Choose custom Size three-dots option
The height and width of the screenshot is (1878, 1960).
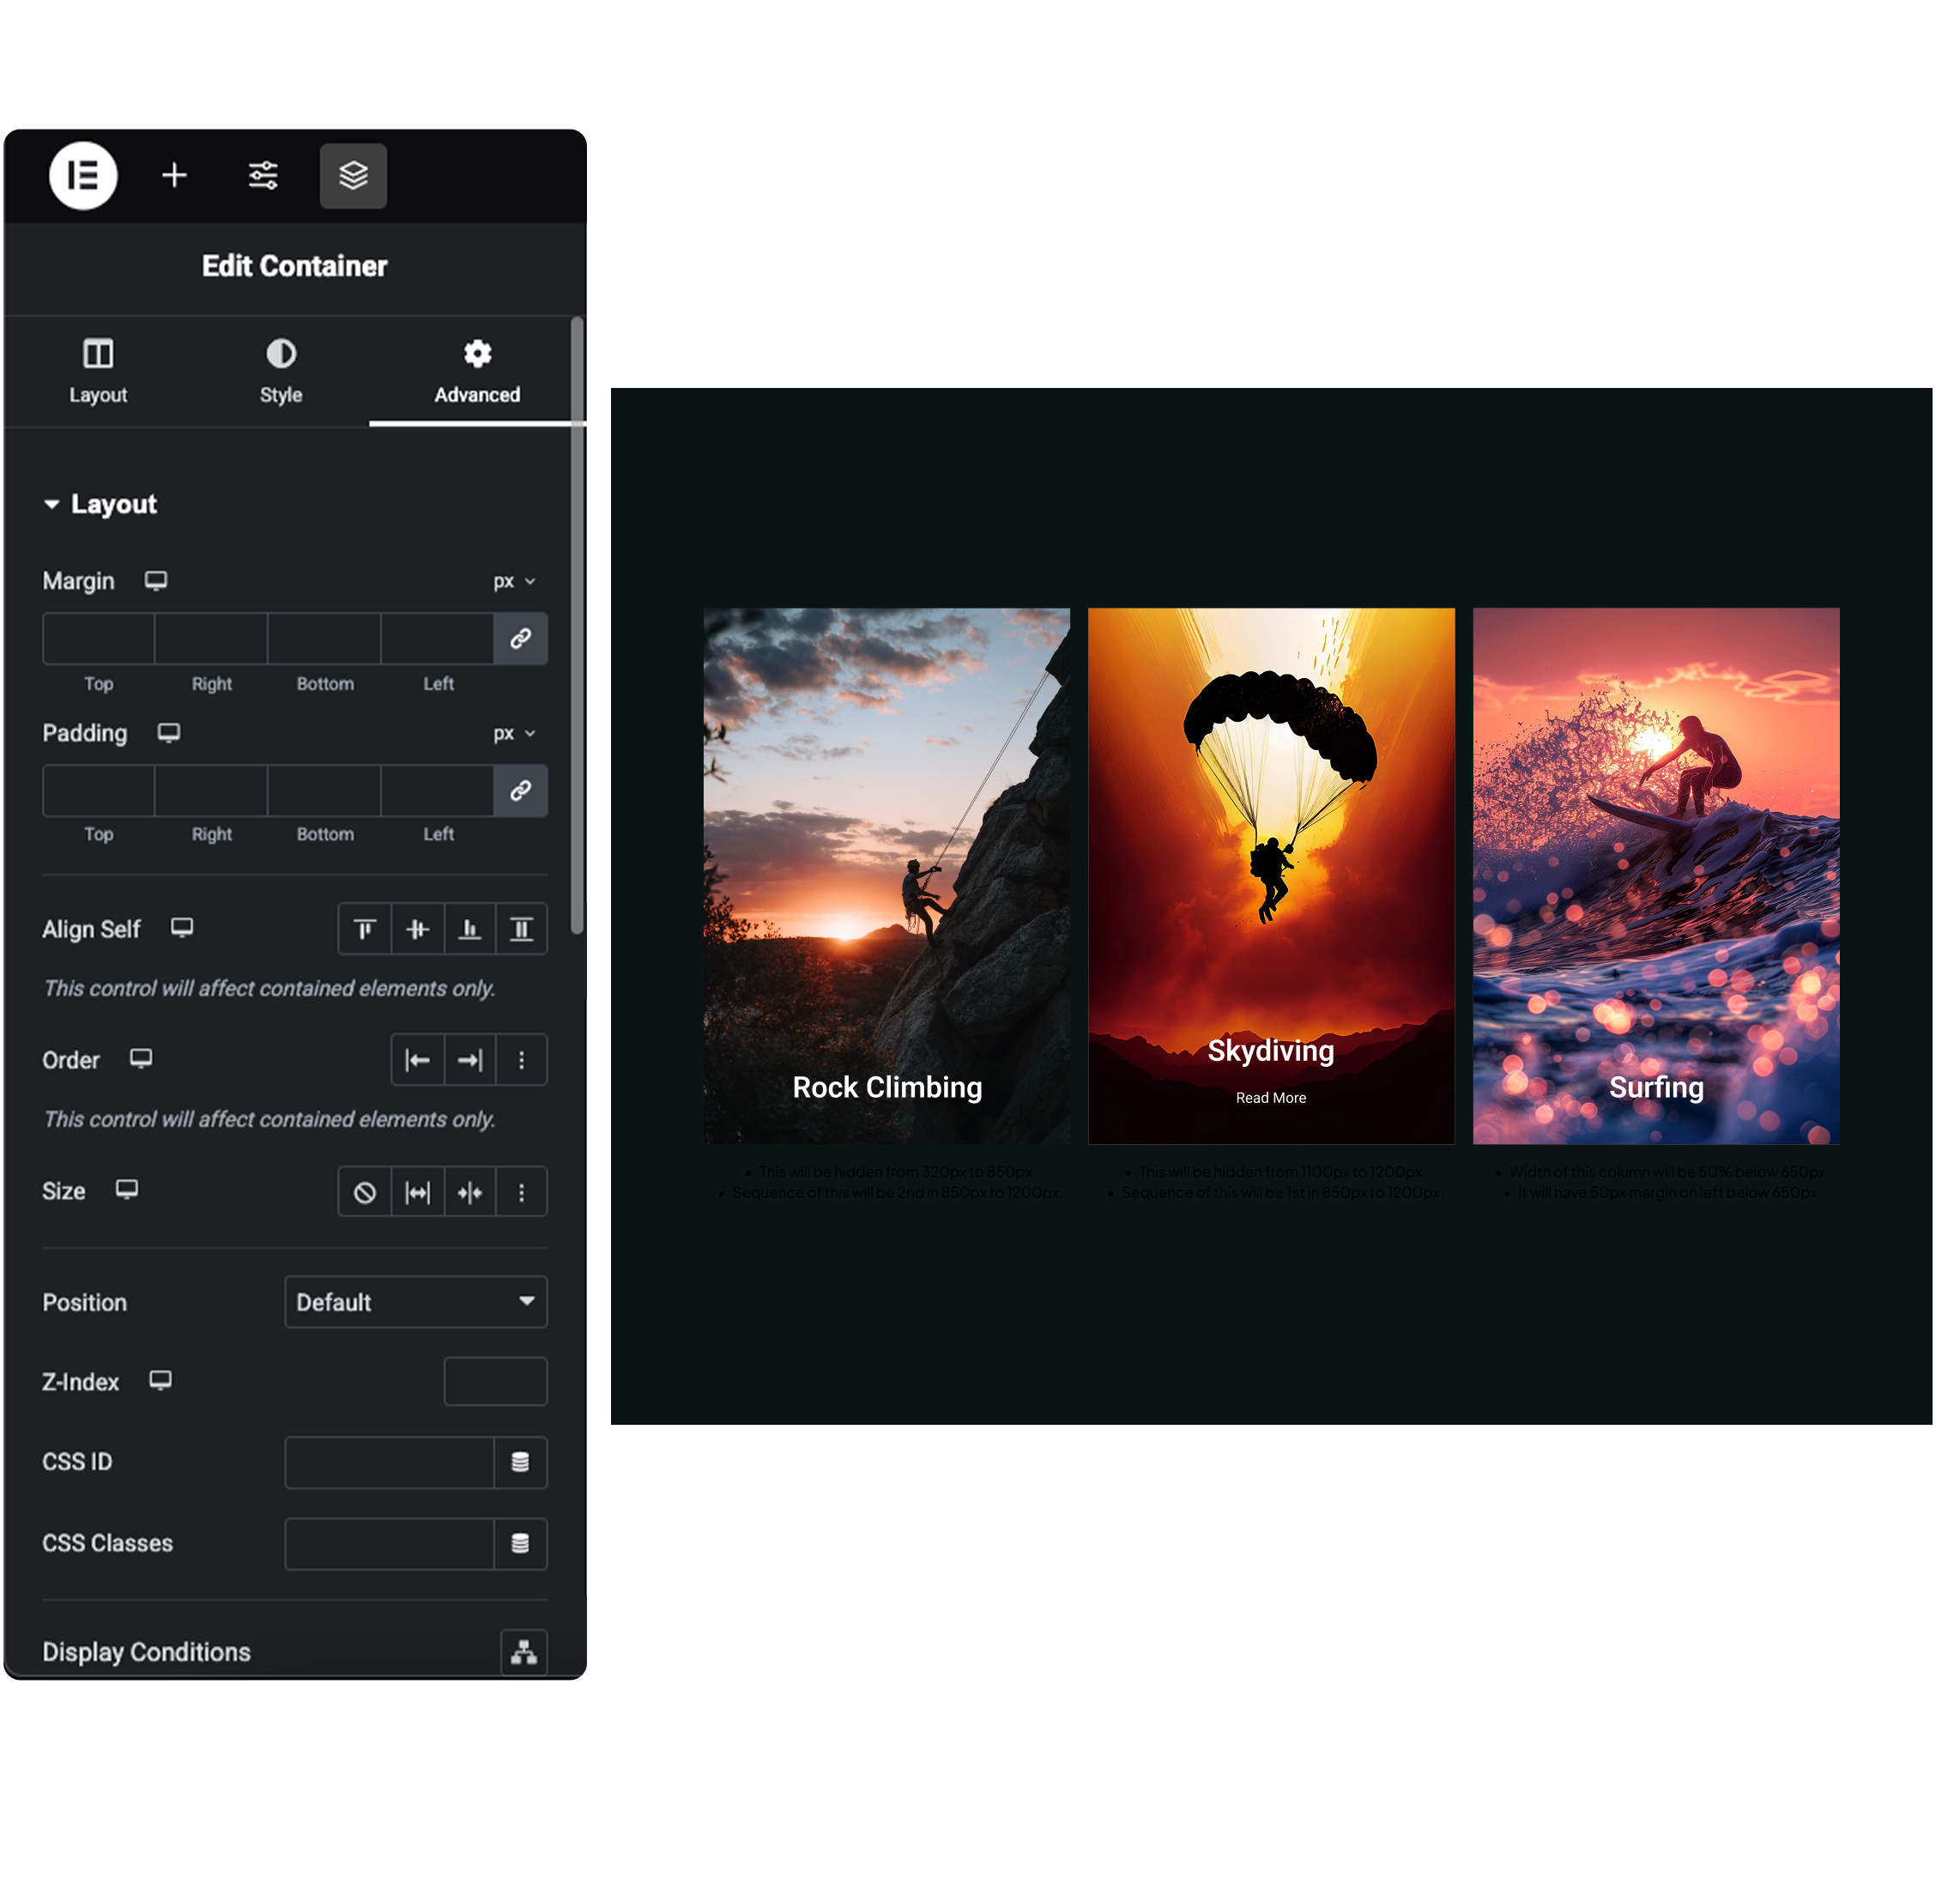pyautogui.click(x=522, y=1192)
